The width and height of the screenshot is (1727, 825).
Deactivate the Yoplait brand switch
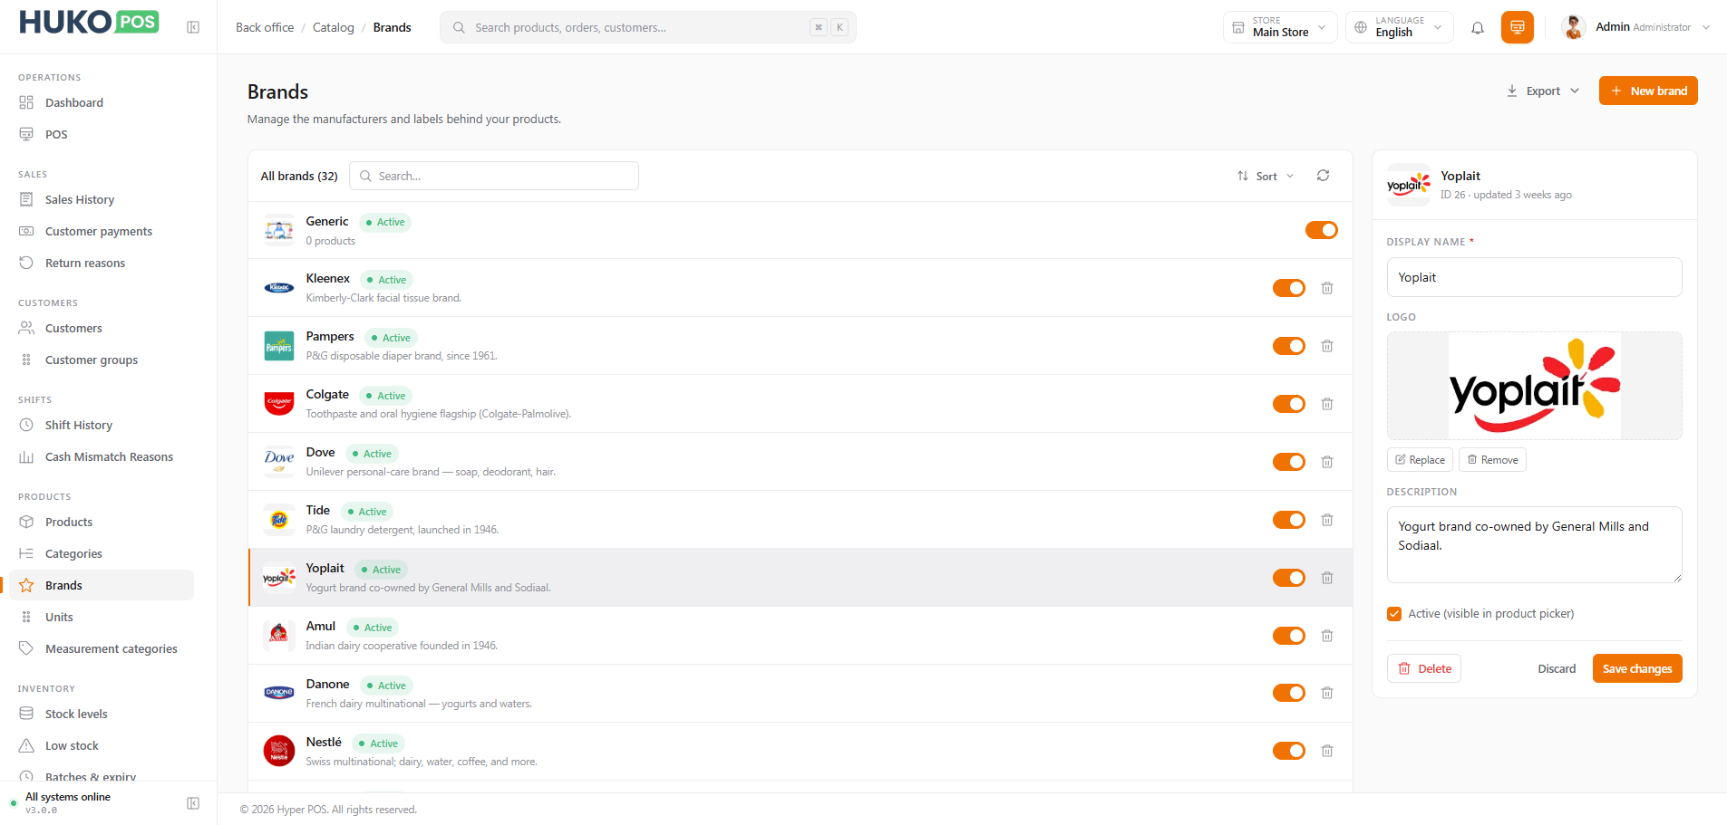[x=1289, y=578]
